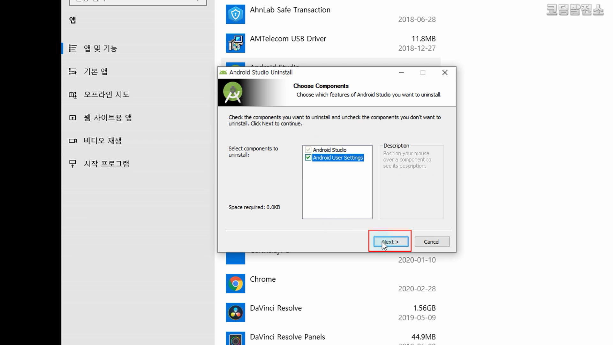Select the AhnLab Safe Transaction entry

point(331,14)
